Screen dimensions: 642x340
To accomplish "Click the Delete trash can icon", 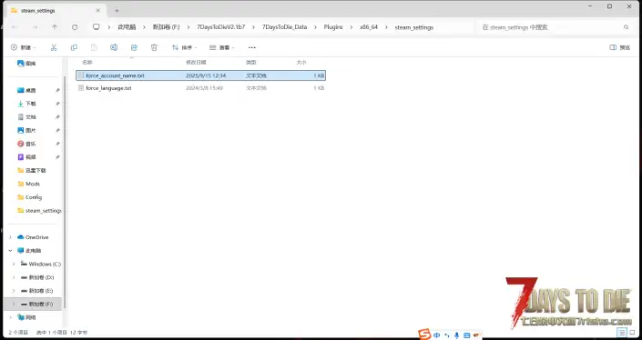I will coord(154,47).
